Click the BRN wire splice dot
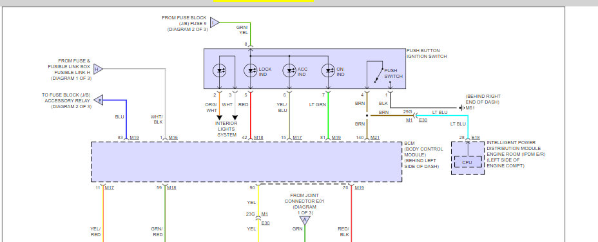The width and height of the screenshot is (598, 242). click(x=367, y=115)
